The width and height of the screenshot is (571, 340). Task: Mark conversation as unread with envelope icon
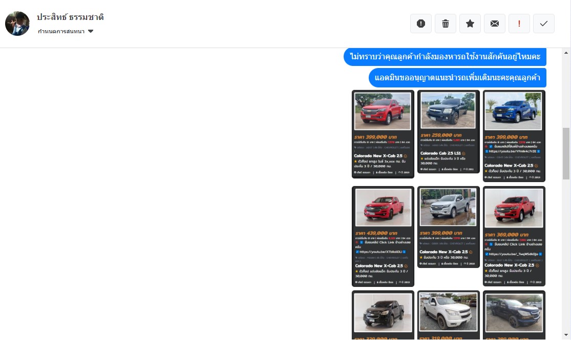click(495, 24)
